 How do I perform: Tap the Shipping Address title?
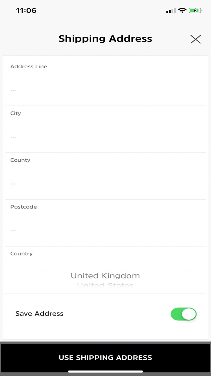coord(105,39)
